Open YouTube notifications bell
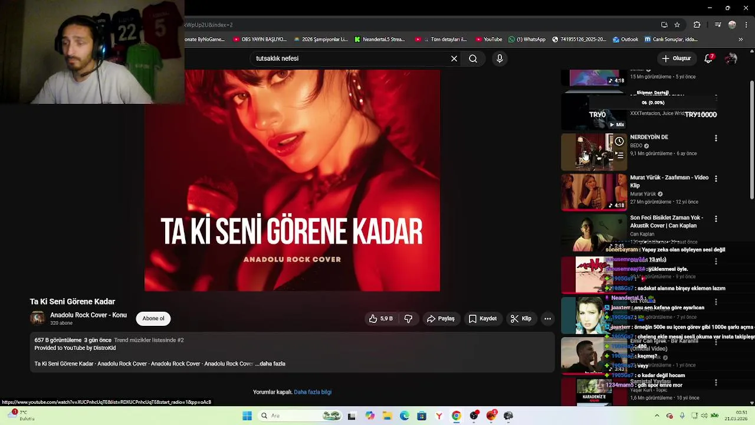755x425 pixels. pyautogui.click(x=709, y=58)
